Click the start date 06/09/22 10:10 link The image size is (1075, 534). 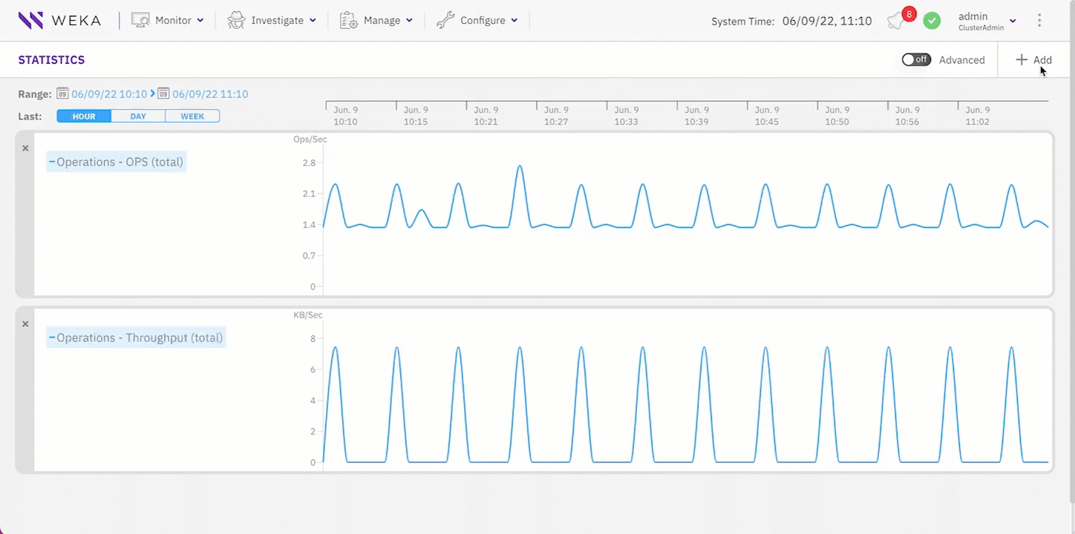pos(109,94)
